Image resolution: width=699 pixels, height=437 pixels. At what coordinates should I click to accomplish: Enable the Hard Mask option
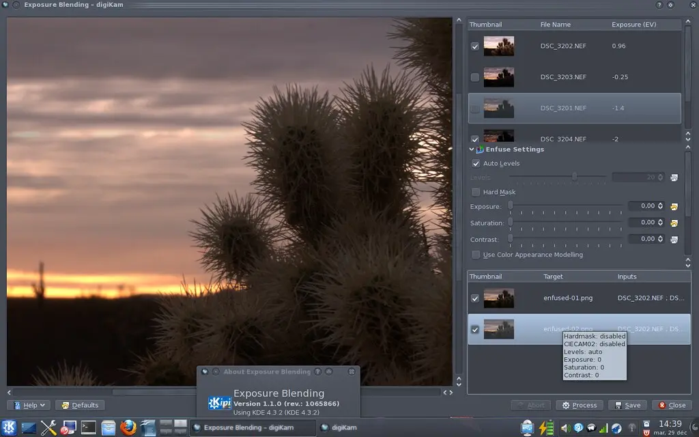coord(476,192)
